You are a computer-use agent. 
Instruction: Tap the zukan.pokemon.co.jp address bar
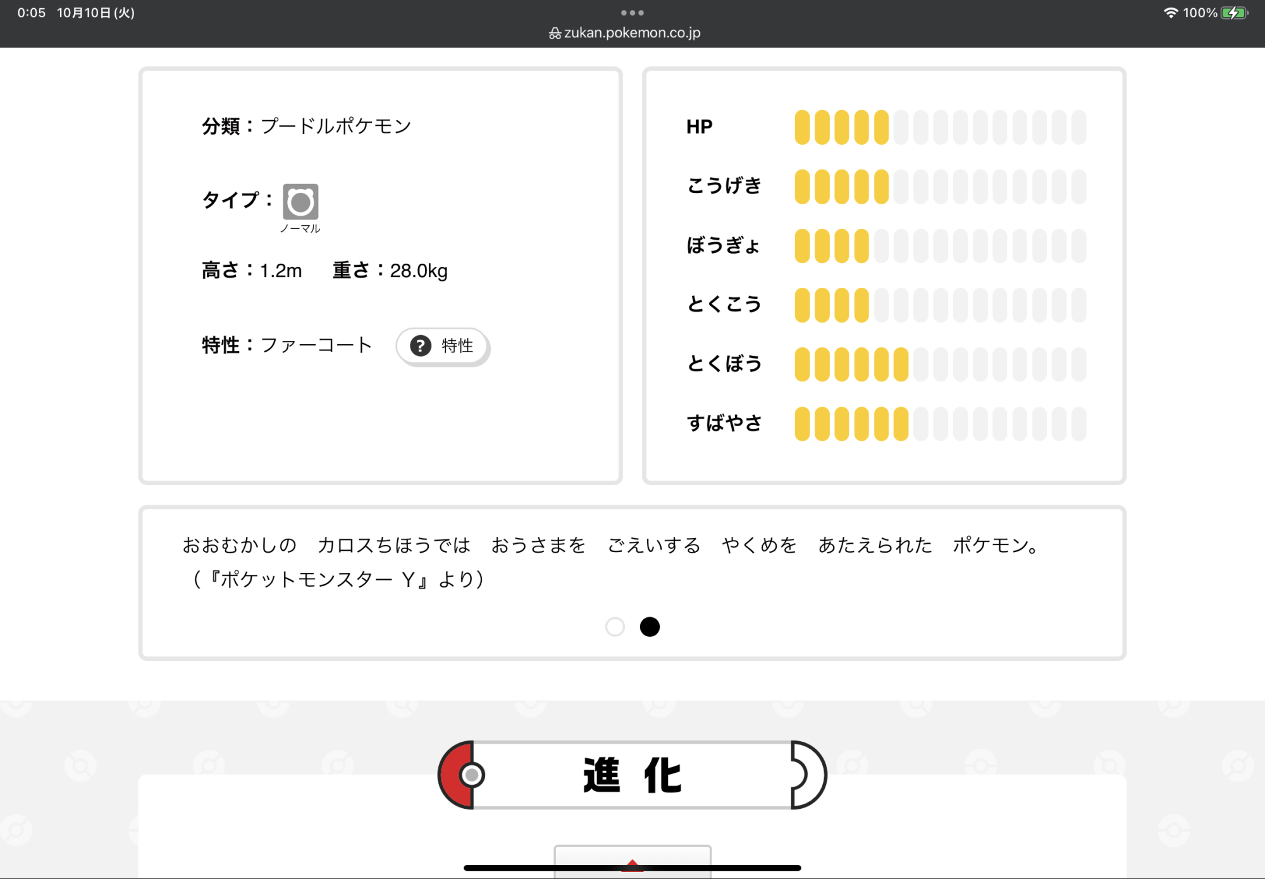[632, 33]
